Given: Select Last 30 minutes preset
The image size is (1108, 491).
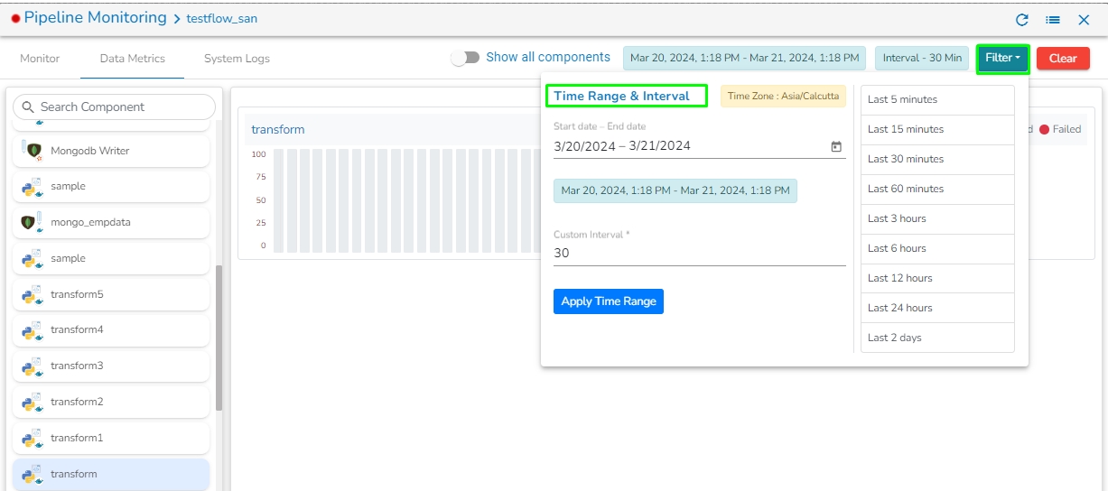Looking at the screenshot, I should pos(937,159).
